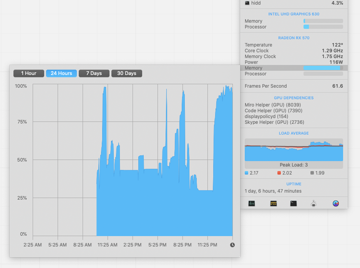Open iStat Menus app icon
This screenshot has width=360, height=268.
336,203
